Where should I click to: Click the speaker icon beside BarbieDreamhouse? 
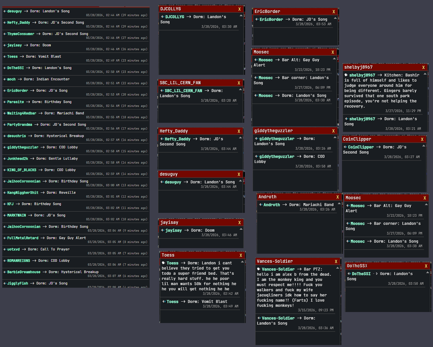[5, 272]
